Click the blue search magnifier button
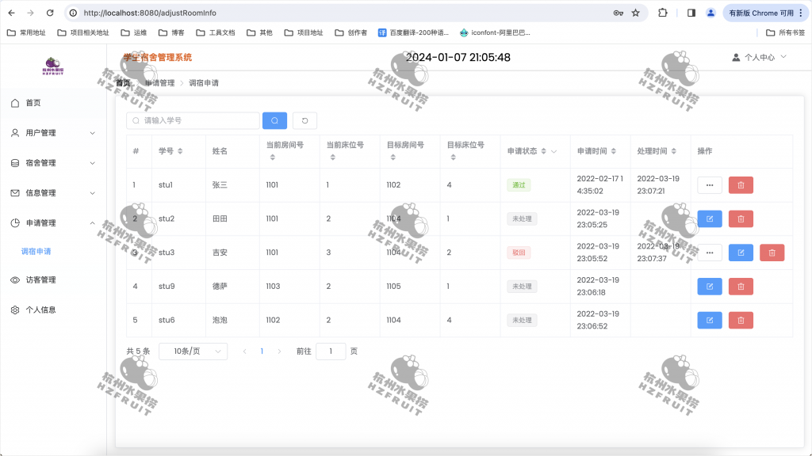The height and width of the screenshot is (456, 812). click(274, 120)
